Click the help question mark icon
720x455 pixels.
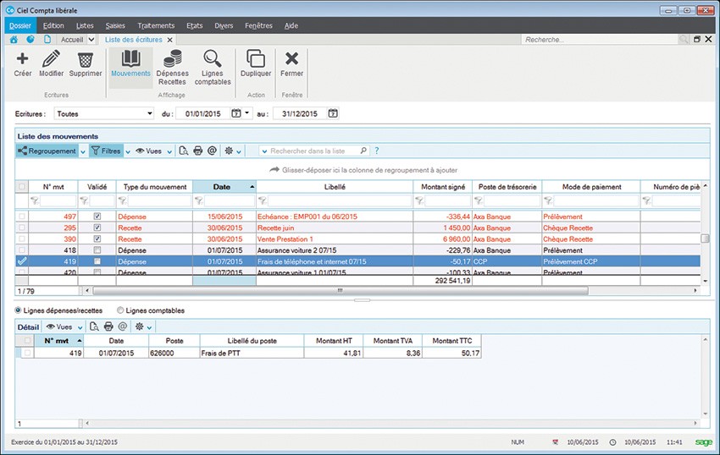tap(377, 151)
